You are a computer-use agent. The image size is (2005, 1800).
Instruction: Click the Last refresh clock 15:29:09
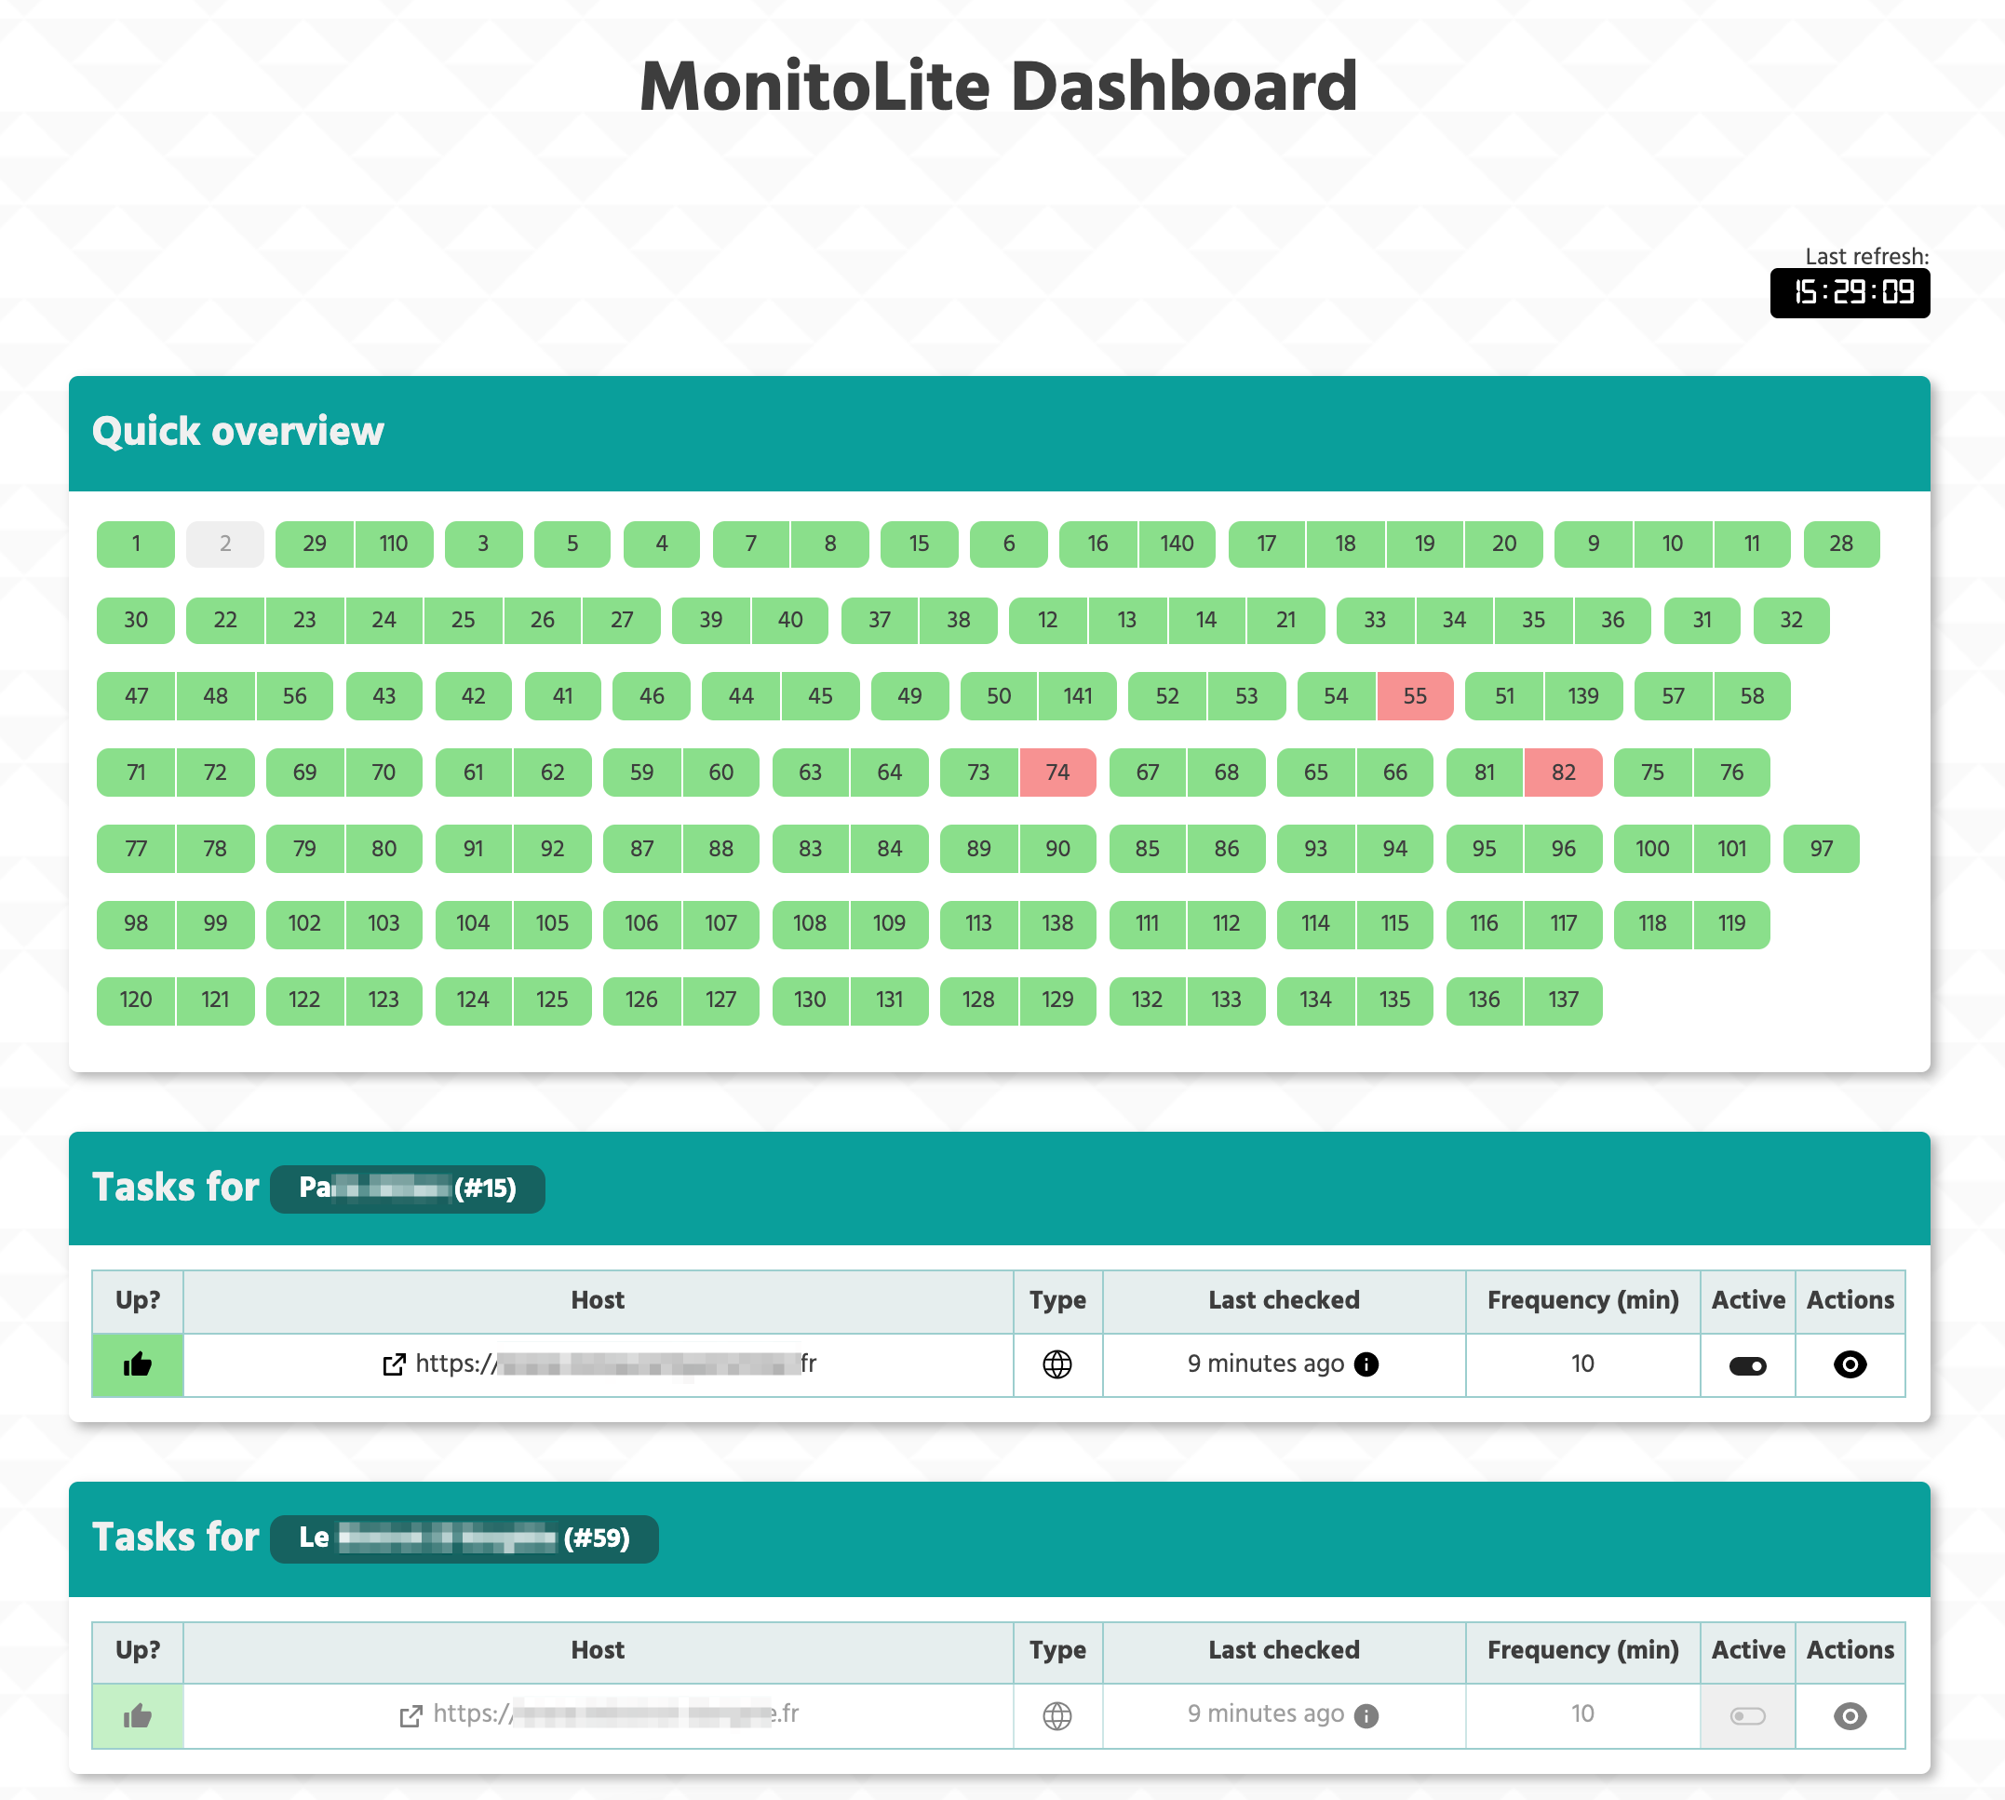(1850, 293)
